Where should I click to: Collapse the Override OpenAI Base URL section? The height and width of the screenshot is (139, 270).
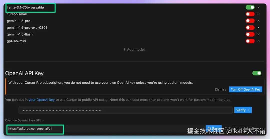click(24, 120)
